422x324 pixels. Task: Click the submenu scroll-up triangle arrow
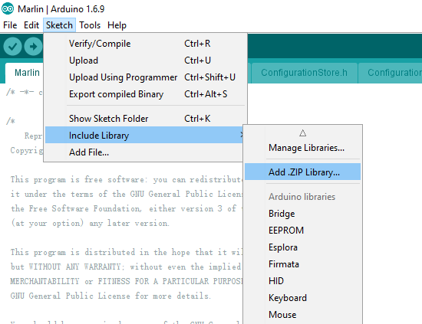(303, 133)
